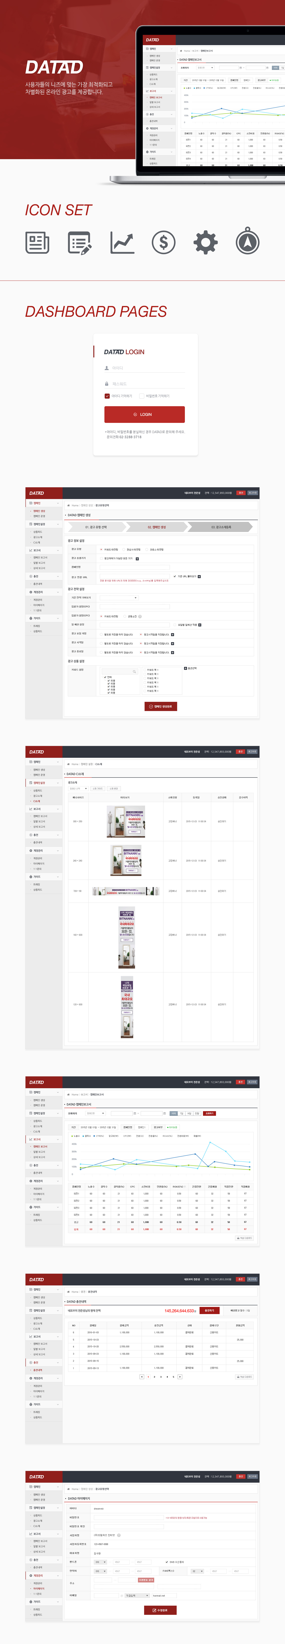This screenshot has width=285, height=1644.
Task: Open the 기존 전략 가져오기 dropdown
Action: 118,597
